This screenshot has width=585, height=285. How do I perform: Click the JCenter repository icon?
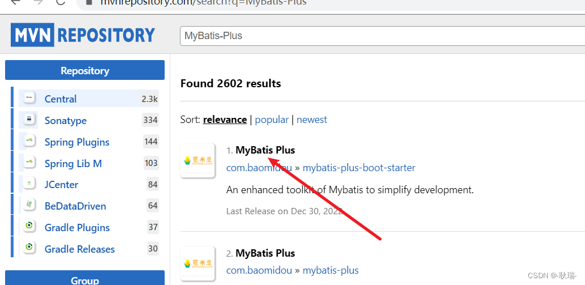point(29,184)
